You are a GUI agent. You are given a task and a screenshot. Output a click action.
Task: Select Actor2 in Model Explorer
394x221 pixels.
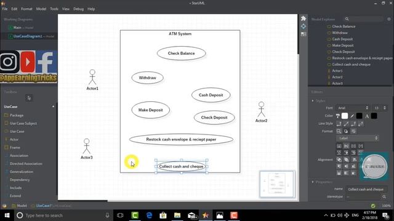[337, 77]
